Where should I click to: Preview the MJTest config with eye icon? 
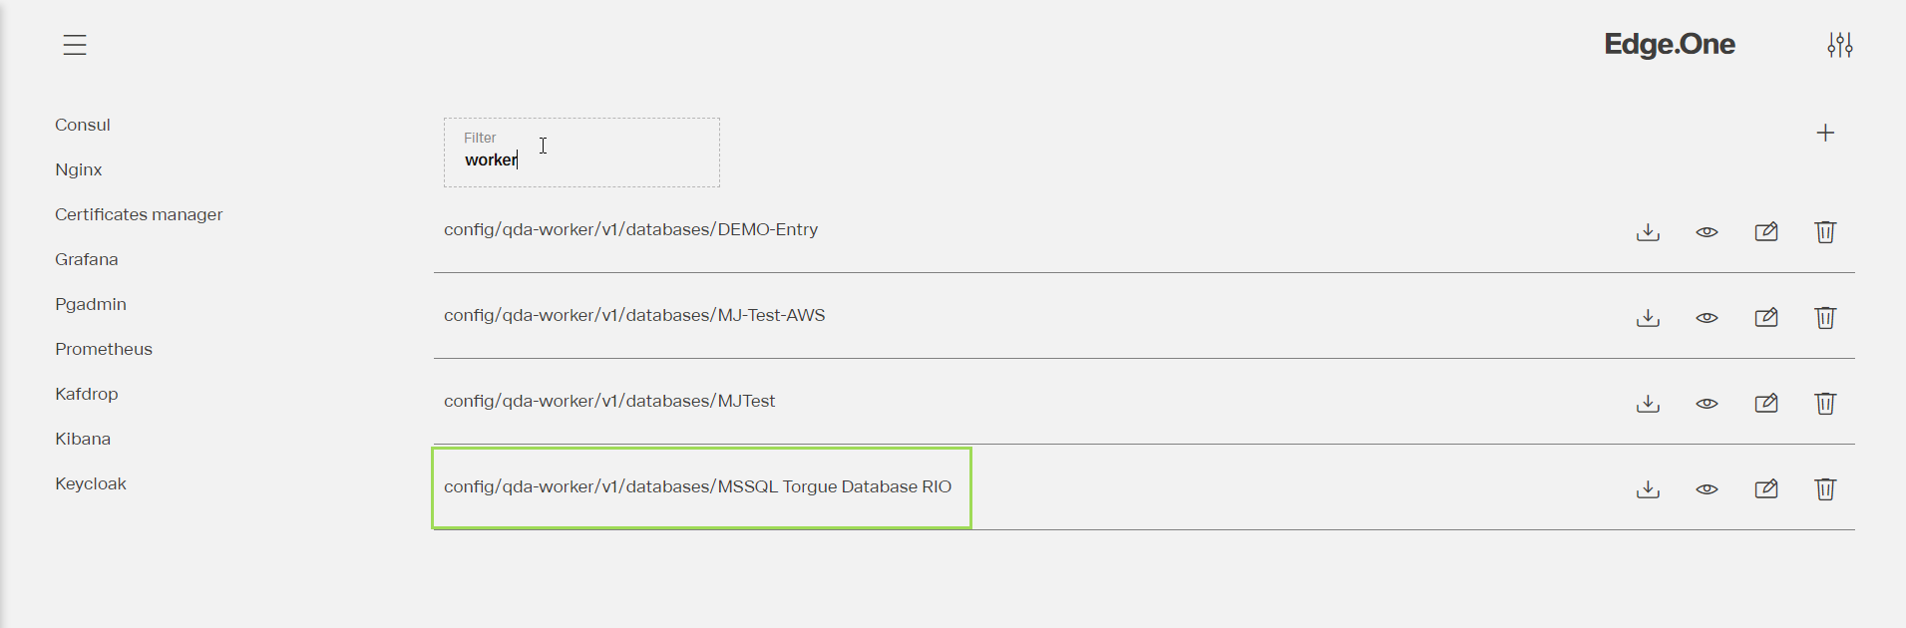pyautogui.click(x=1707, y=404)
